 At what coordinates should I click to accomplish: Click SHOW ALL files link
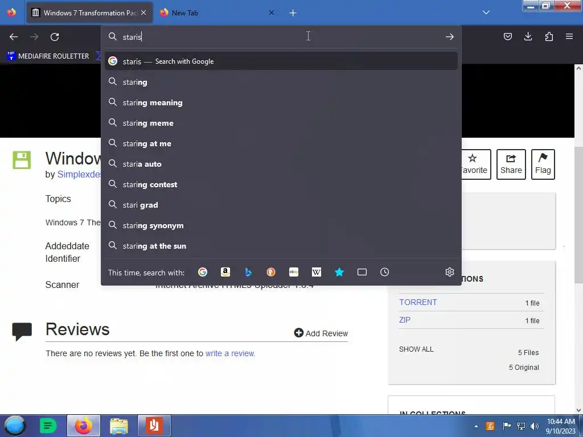(x=416, y=349)
